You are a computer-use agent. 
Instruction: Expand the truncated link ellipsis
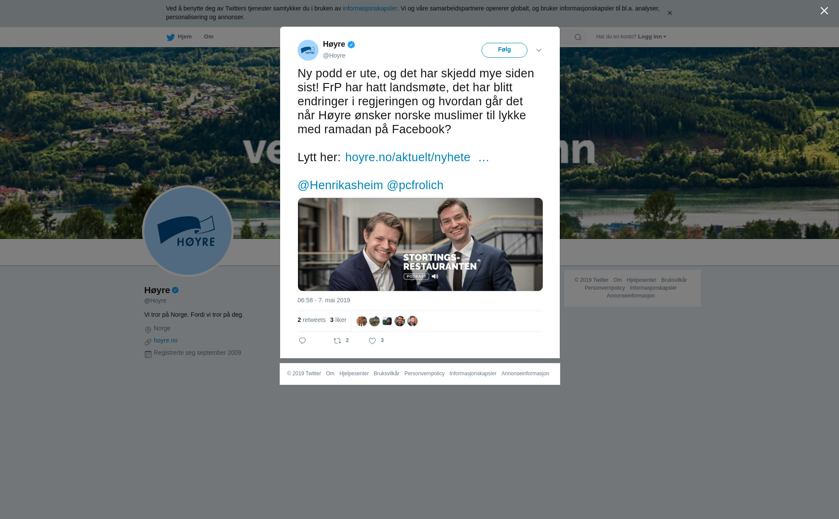pyautogui.click(x=484, y=157)
